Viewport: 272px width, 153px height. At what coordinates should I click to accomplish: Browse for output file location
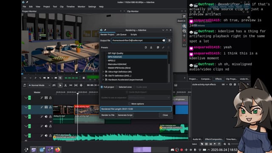click(x=169, y=40)
